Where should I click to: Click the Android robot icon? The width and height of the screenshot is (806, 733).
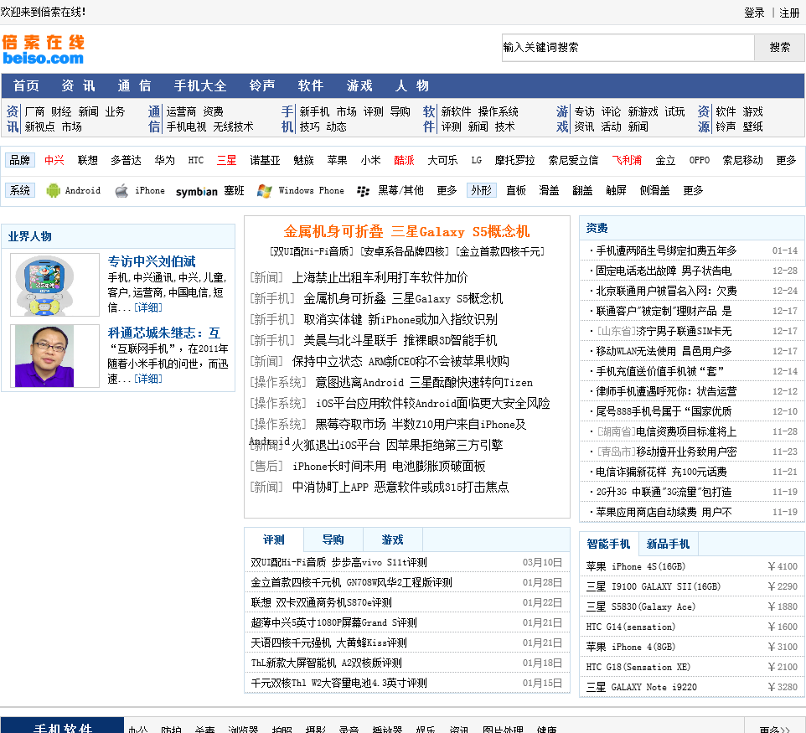click(54, 191)
